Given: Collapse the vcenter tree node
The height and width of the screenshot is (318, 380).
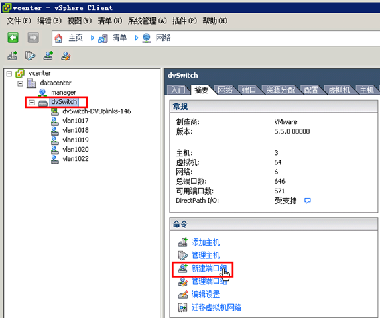Looking at the screenshot, I should (x=9, y=74).
